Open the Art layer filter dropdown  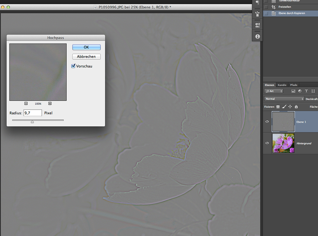tap(274, 91)
